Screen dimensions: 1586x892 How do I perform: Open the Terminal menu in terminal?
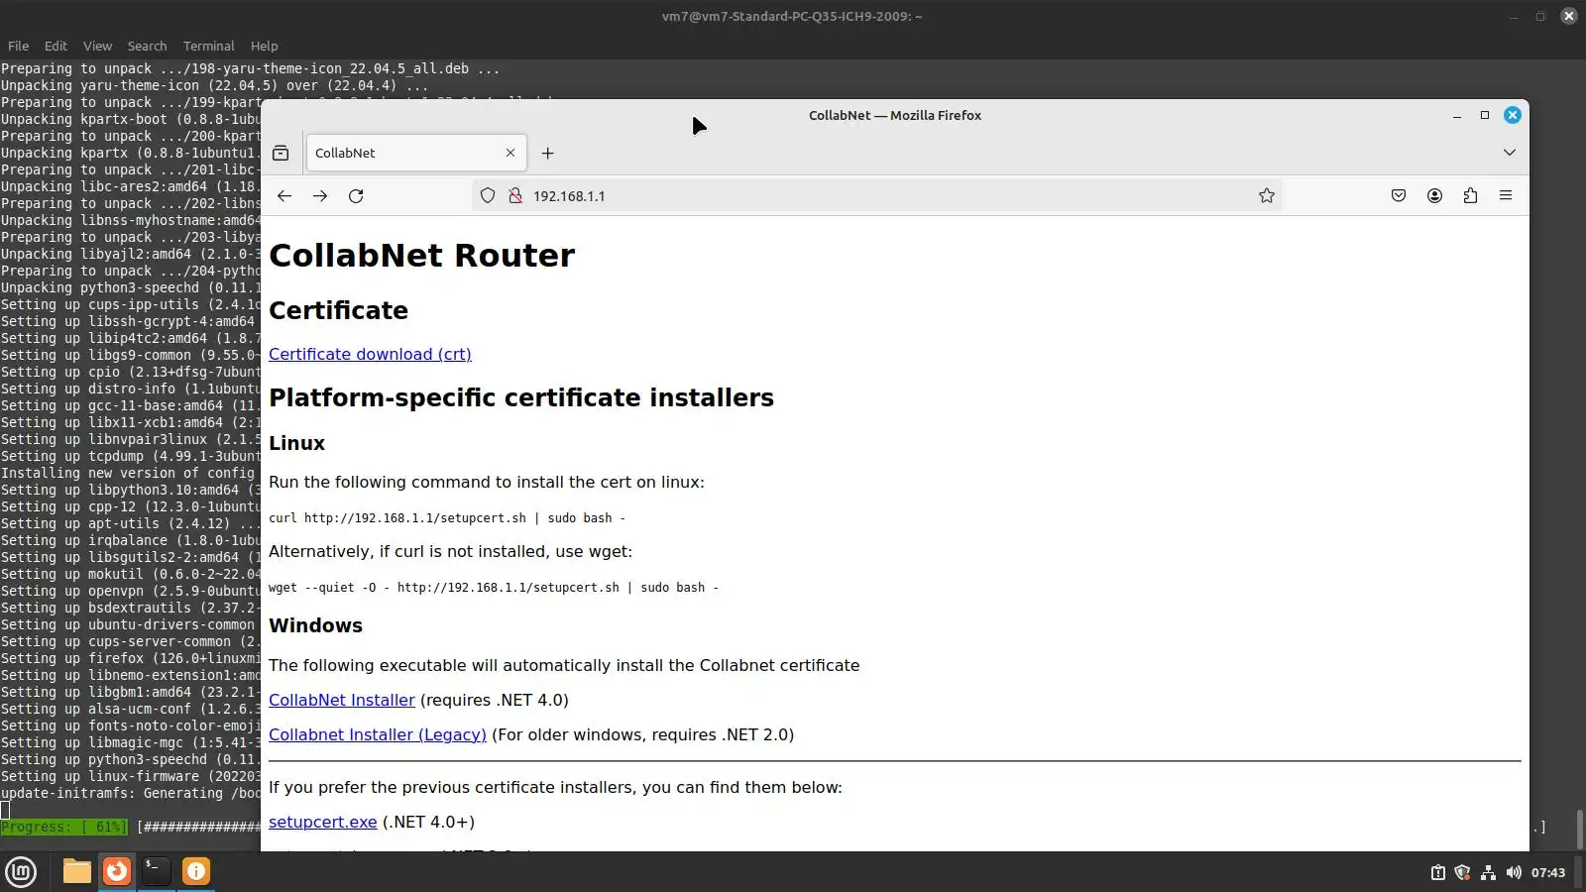coord(208,46)
